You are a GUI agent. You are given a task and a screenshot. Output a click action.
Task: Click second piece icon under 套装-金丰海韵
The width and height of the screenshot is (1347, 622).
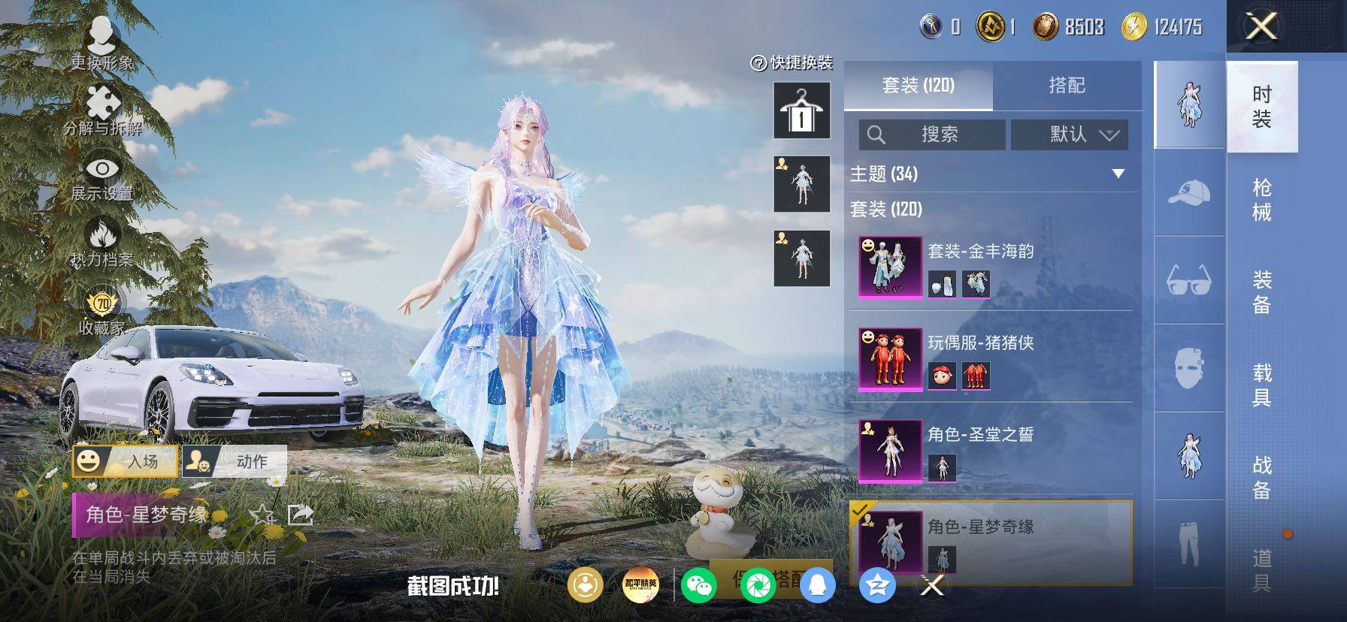[x=976, y=284]
